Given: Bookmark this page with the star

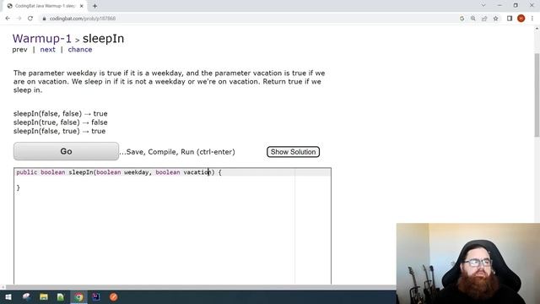Looking at the screenshot, I should coord(495,19).
